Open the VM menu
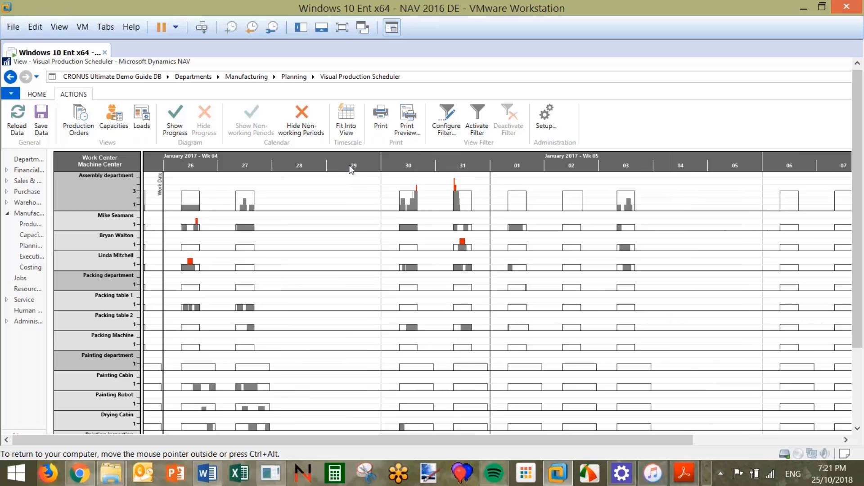The image size is (864, 486). point(82,27)
